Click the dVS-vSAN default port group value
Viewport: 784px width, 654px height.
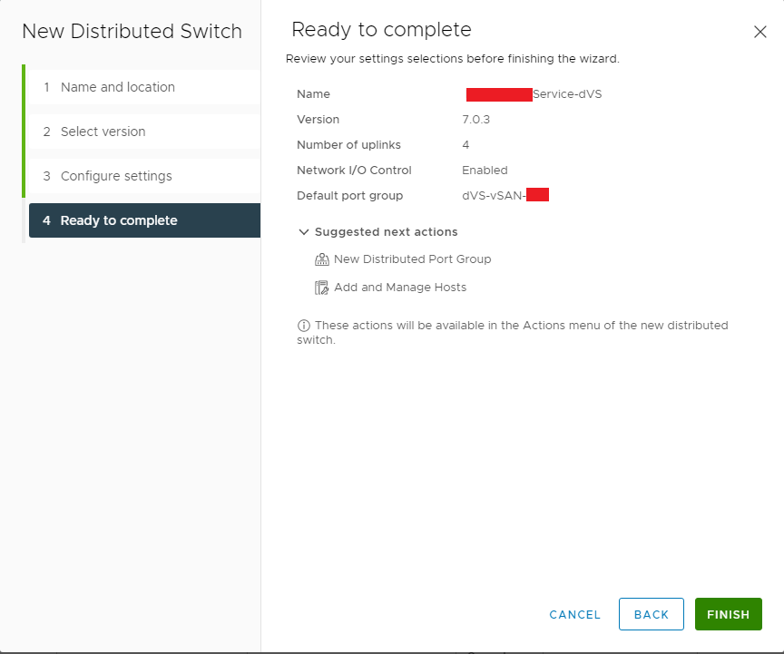tap(494, 196)
